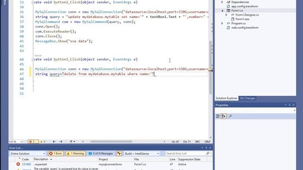
Task: Open Error List window options arrow
Action: tap(202, 148)
